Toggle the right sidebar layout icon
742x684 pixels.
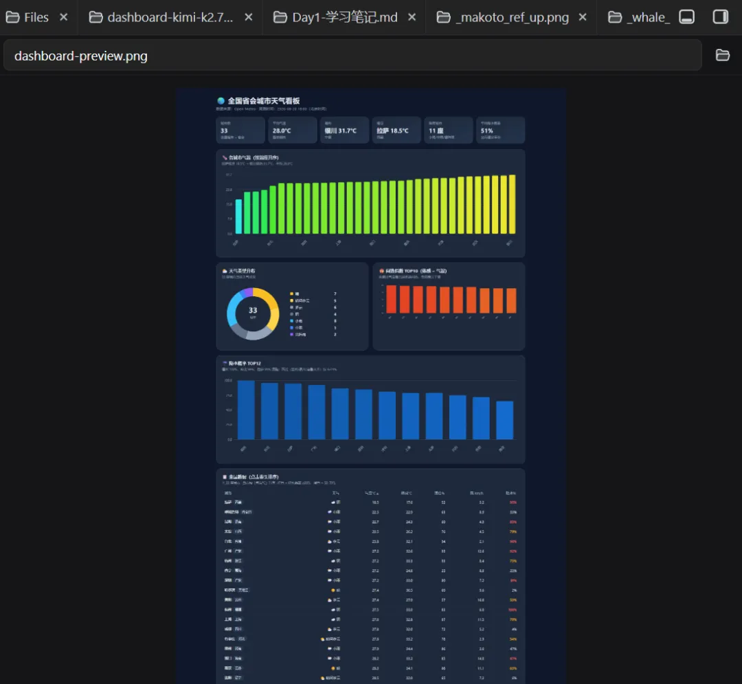point(721,17)
